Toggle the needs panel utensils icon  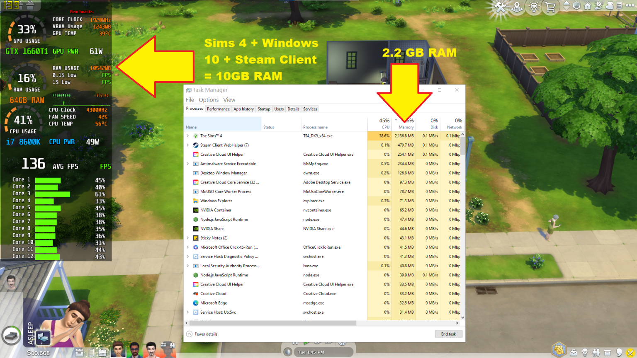[630, 352]
